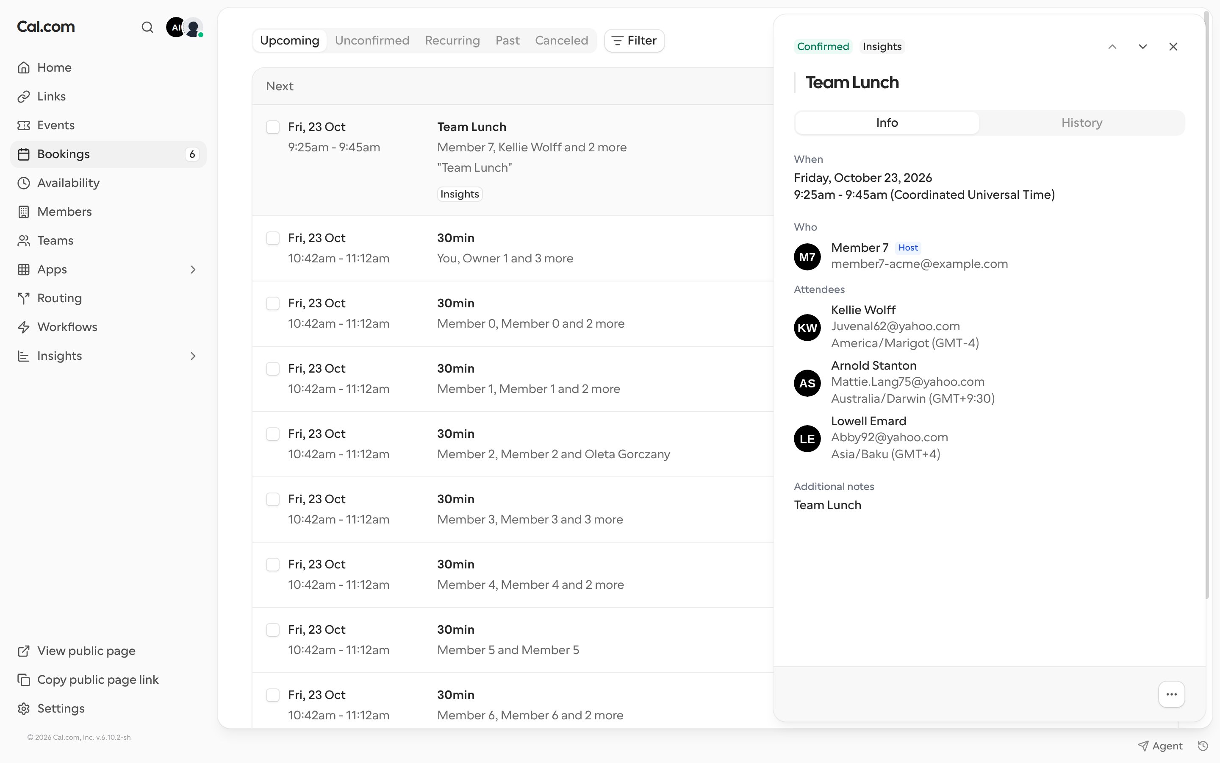Expand the Insights sidebar submenu

[x=193, y=356]
